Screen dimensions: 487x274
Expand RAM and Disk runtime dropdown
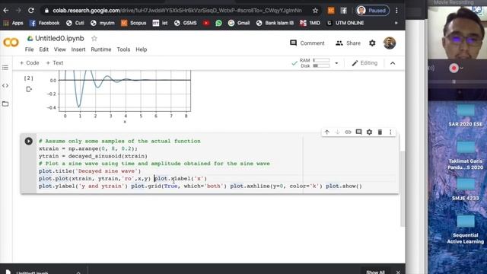[336, 63]
